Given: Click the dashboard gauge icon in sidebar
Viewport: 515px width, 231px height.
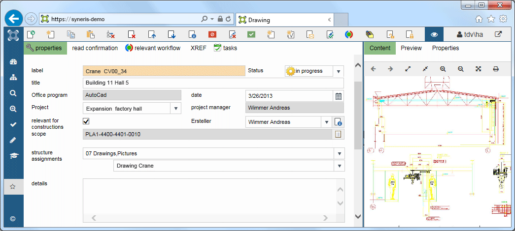Looking at the screenshot, I should 13,62.
